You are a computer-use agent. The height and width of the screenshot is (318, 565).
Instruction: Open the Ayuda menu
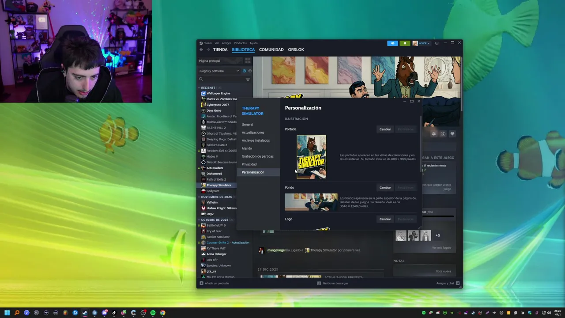coord(253,43)
